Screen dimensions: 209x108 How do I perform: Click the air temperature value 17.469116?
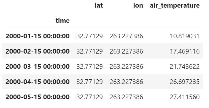(185, 51)
